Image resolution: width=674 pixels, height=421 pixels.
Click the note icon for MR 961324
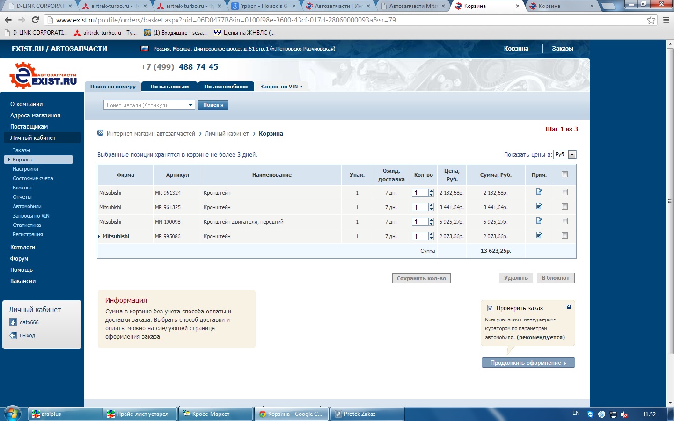(539, 191)
